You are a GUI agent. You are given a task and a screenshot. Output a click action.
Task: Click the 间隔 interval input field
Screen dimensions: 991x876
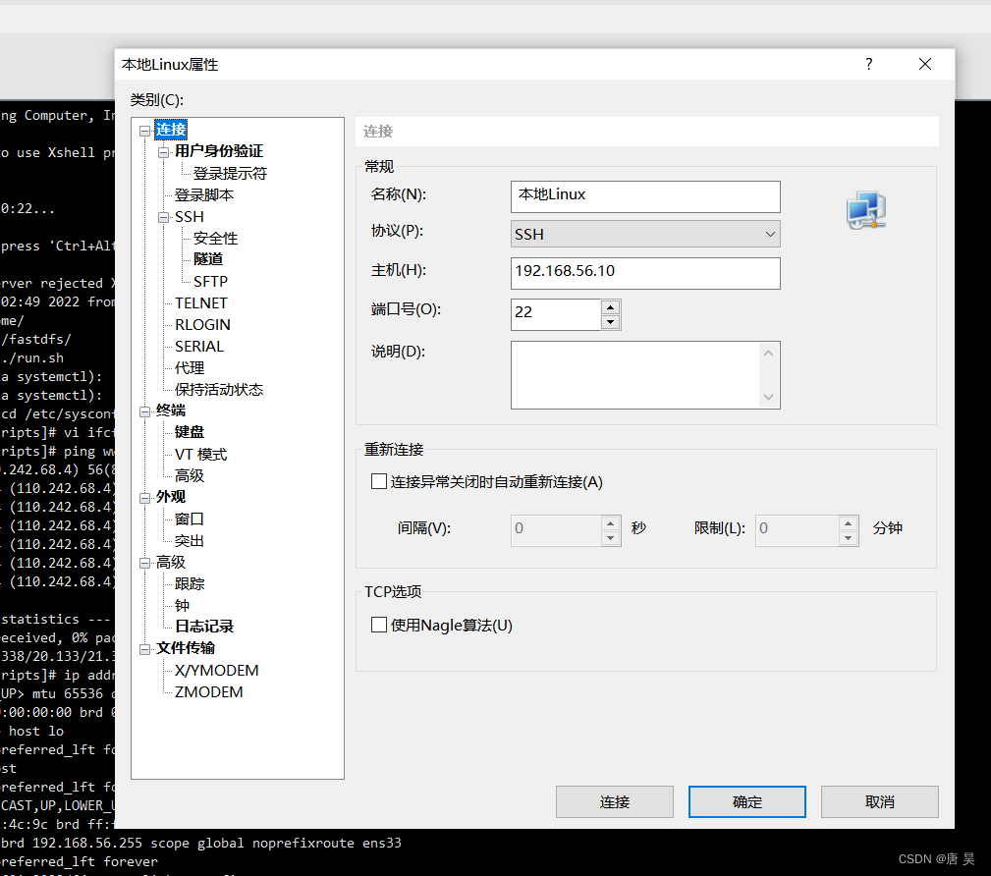(x=556, y=531)
